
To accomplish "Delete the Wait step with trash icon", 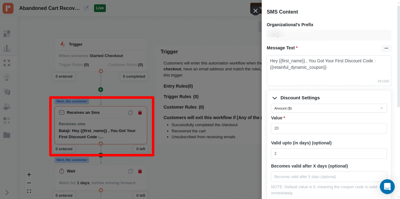I will (x=140, y=171).
